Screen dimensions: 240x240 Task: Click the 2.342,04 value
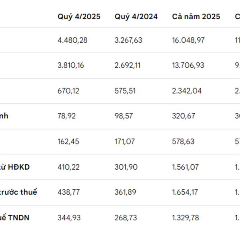pyautogui.click(x=187, y=91)
